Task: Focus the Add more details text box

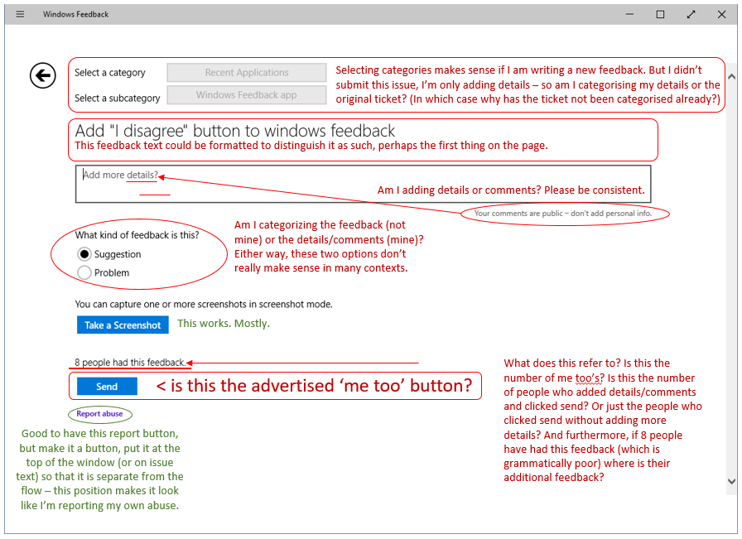Action: tap(363, 184)
